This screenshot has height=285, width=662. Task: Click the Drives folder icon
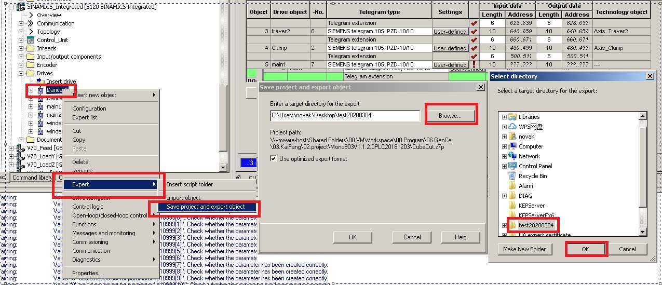coord(30,73)
